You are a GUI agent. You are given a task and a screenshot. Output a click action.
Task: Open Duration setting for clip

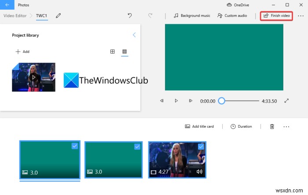241,126
